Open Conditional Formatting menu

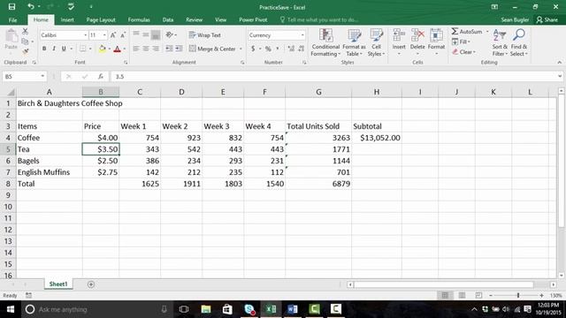coord(325,42)
